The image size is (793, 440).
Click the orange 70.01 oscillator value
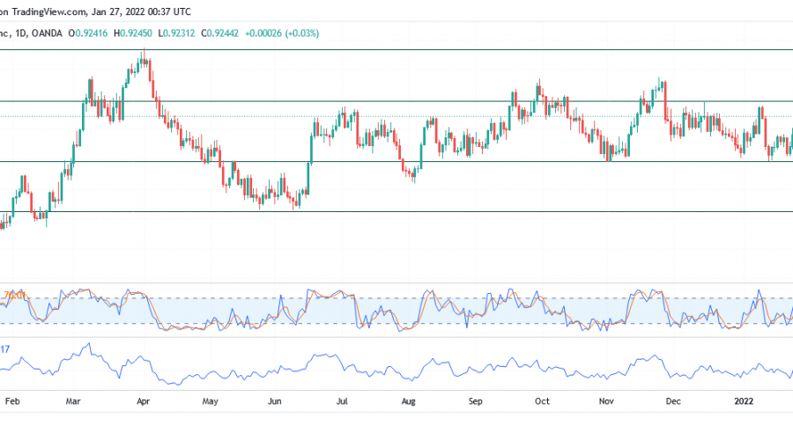[x=14, y=295]
